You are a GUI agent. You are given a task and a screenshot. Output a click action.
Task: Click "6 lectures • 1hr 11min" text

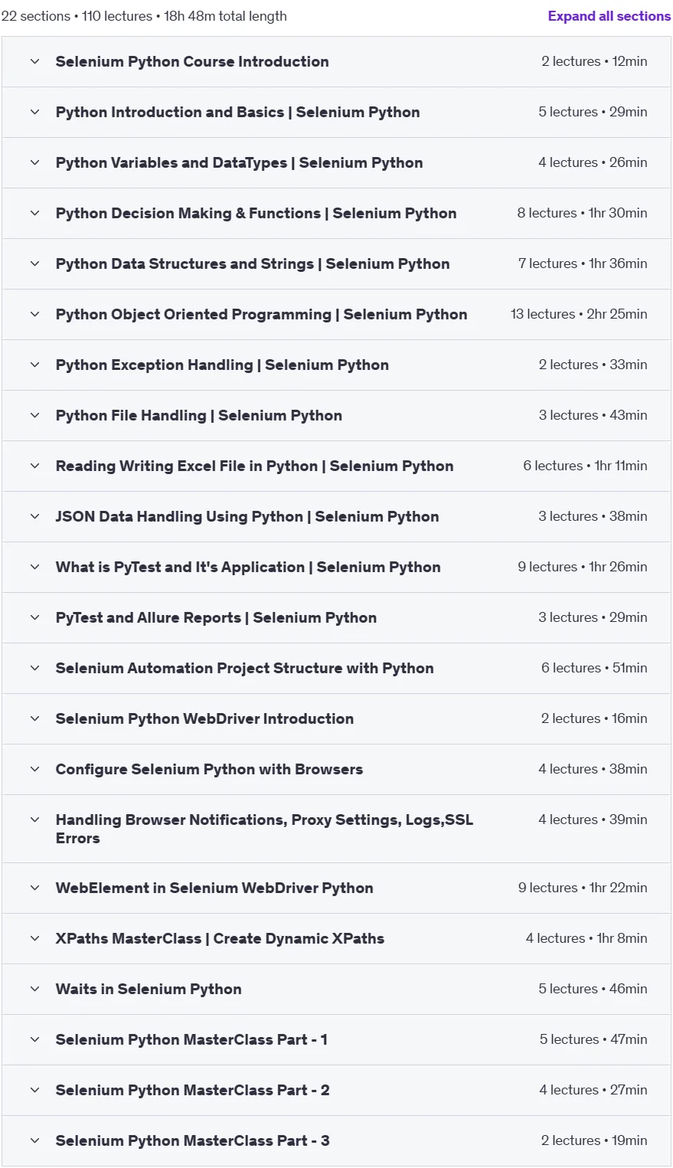pyautogui.click(x=585, y=466)
